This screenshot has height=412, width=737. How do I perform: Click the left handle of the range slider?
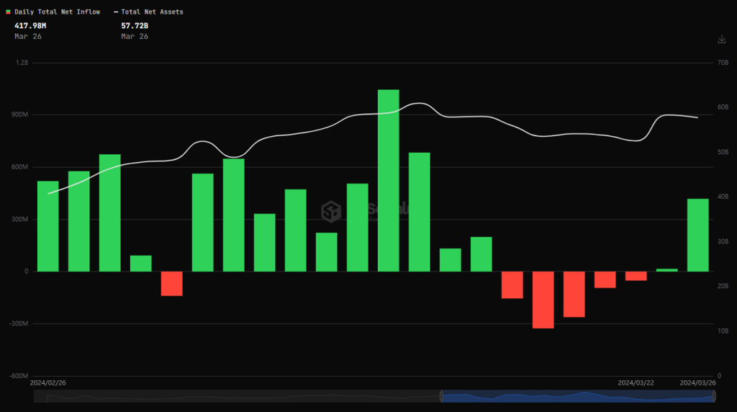tap(440, 397)
